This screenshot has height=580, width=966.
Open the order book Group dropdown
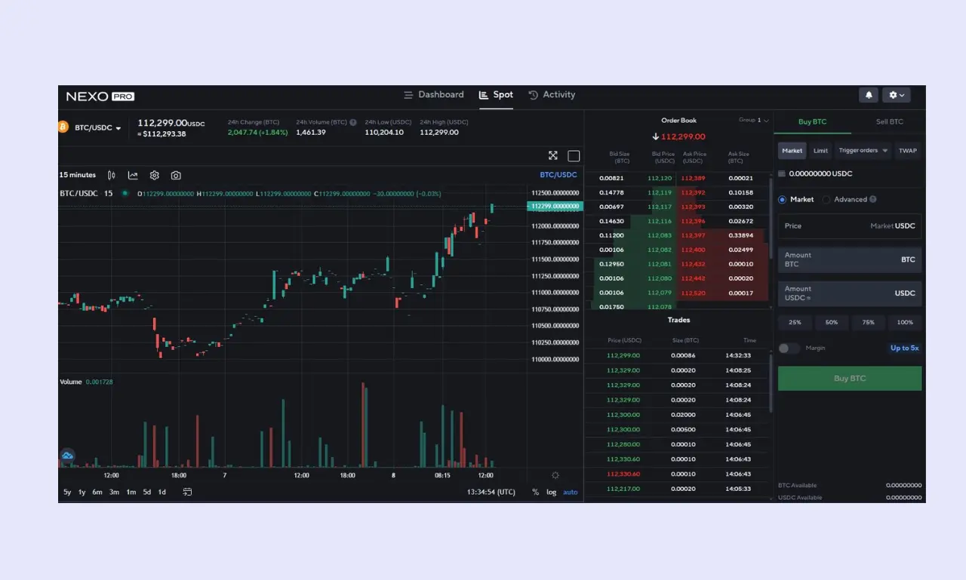(x=753, y=120)
